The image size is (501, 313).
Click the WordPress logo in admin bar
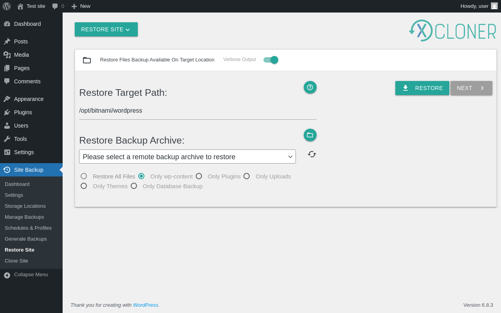[x=7, y=6]
